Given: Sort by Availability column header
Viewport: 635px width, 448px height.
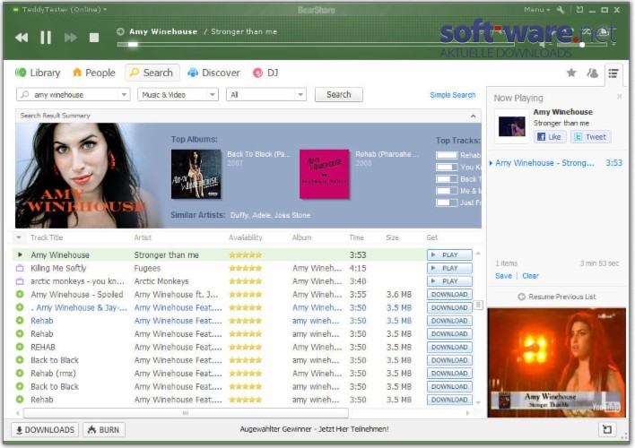Looking at the screenshot, I should [246, 237].
